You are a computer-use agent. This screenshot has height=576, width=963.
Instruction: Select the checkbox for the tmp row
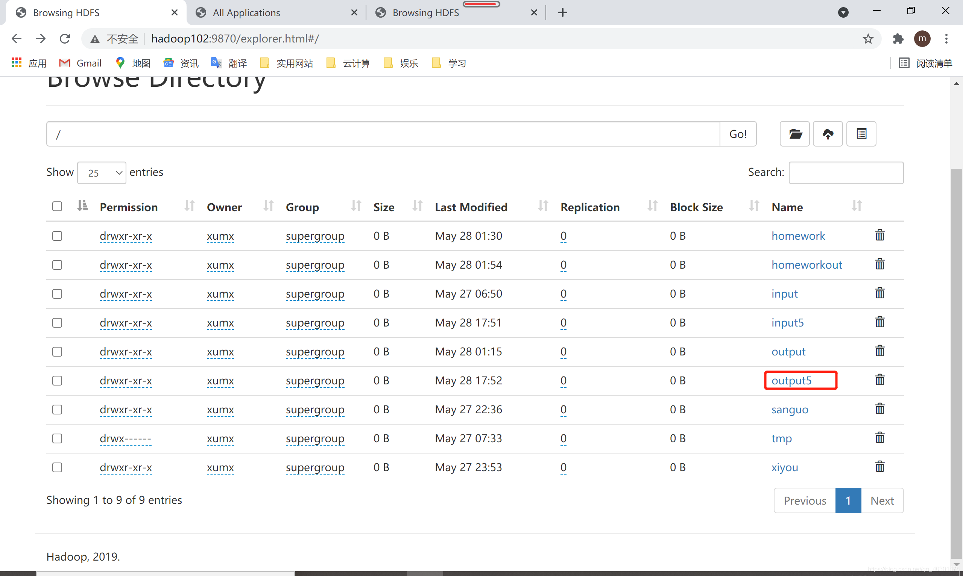(57, 438)
